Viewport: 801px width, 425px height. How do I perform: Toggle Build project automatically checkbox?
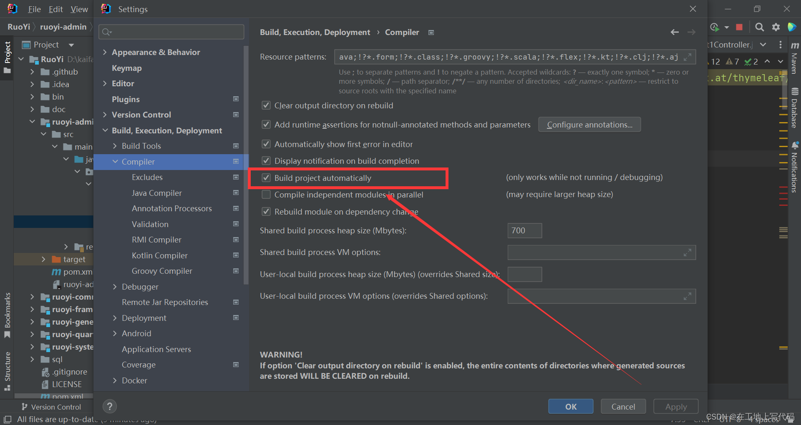pos(266,178)
